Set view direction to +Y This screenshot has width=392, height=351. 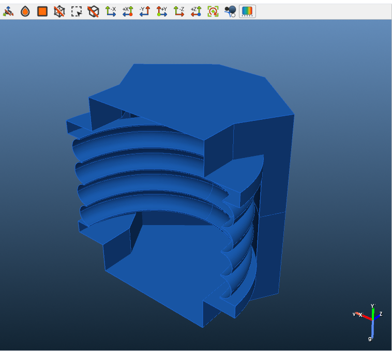click(x=162, y=11)
